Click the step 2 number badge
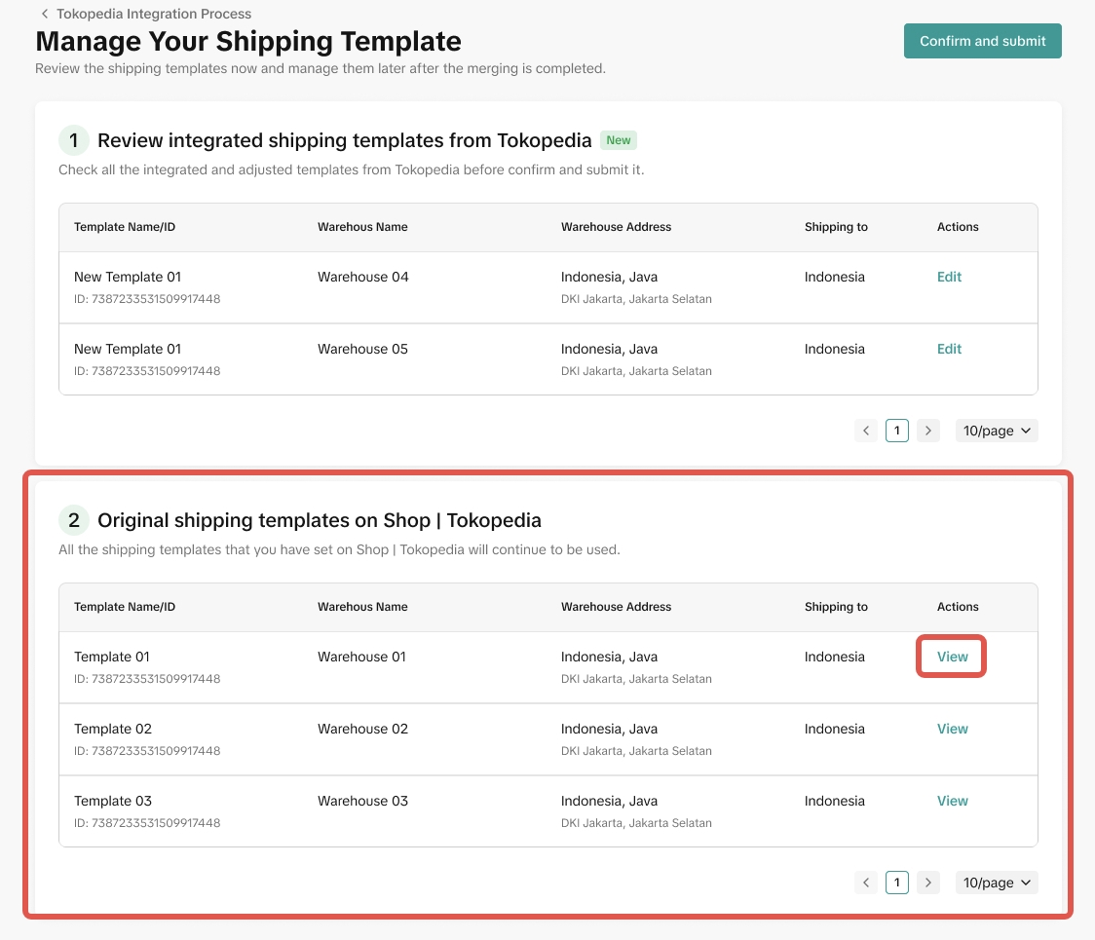Viewport: 1095px width, 940px height. [73, 520]
